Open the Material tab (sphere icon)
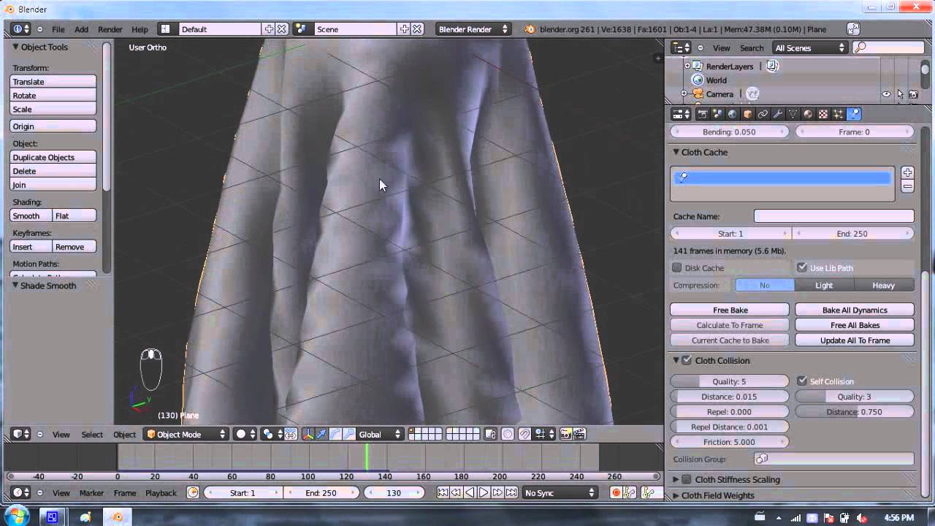The height and width of the screenshot is (526, 935). point(808,114)
